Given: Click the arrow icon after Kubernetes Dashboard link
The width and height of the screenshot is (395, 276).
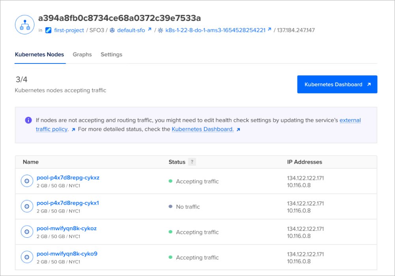Looking at the screenshot, I should pos(238,129).
